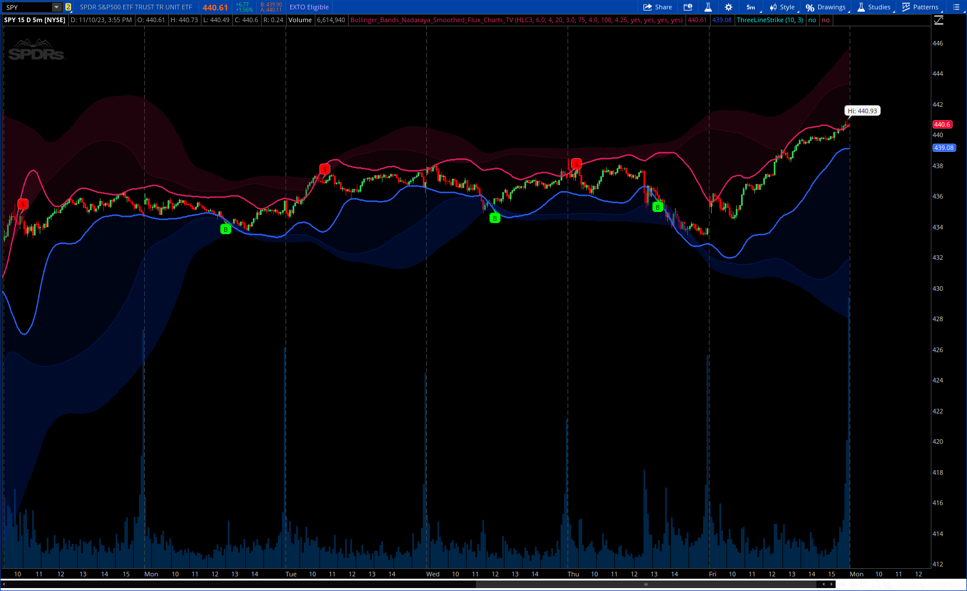Expand the symbol selector dropdown arrow

[57, 7]
